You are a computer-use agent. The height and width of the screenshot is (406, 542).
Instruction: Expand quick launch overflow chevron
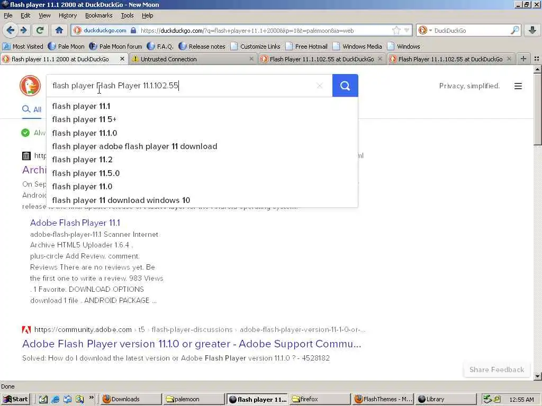91,398
